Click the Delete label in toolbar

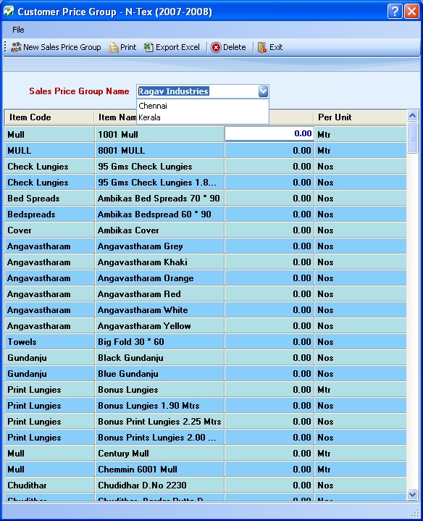[x=235, y=47]
